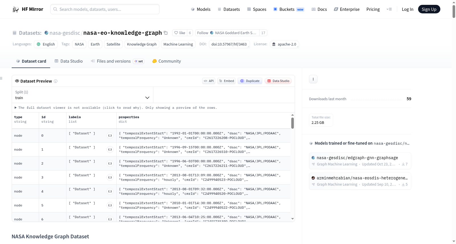
Task: Open the extra navigation menu icon
Action: pyautogui.click(x=389, y=9)
